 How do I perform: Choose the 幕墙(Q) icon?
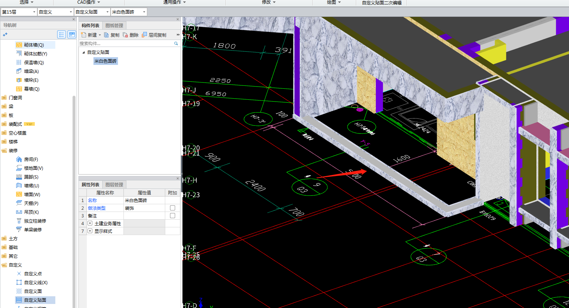tap(19, 89)
